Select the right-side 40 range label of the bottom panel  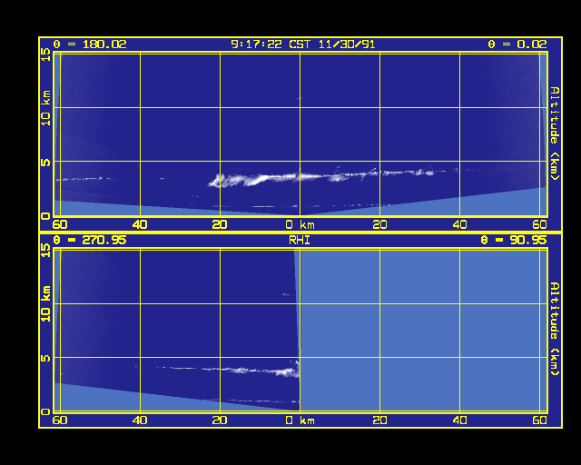coord(460,420)
